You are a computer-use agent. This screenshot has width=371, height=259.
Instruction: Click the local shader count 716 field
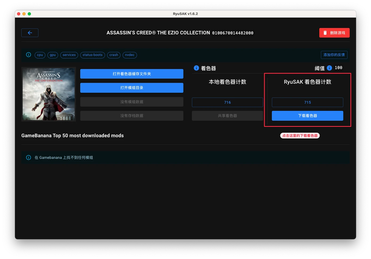[227, 102]
